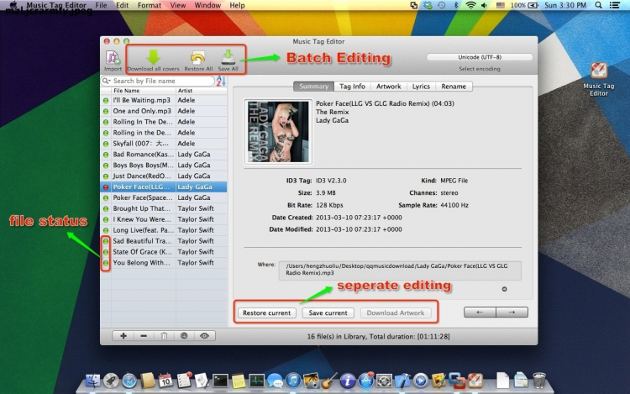Select Just Dance(RedO... row

164,176
